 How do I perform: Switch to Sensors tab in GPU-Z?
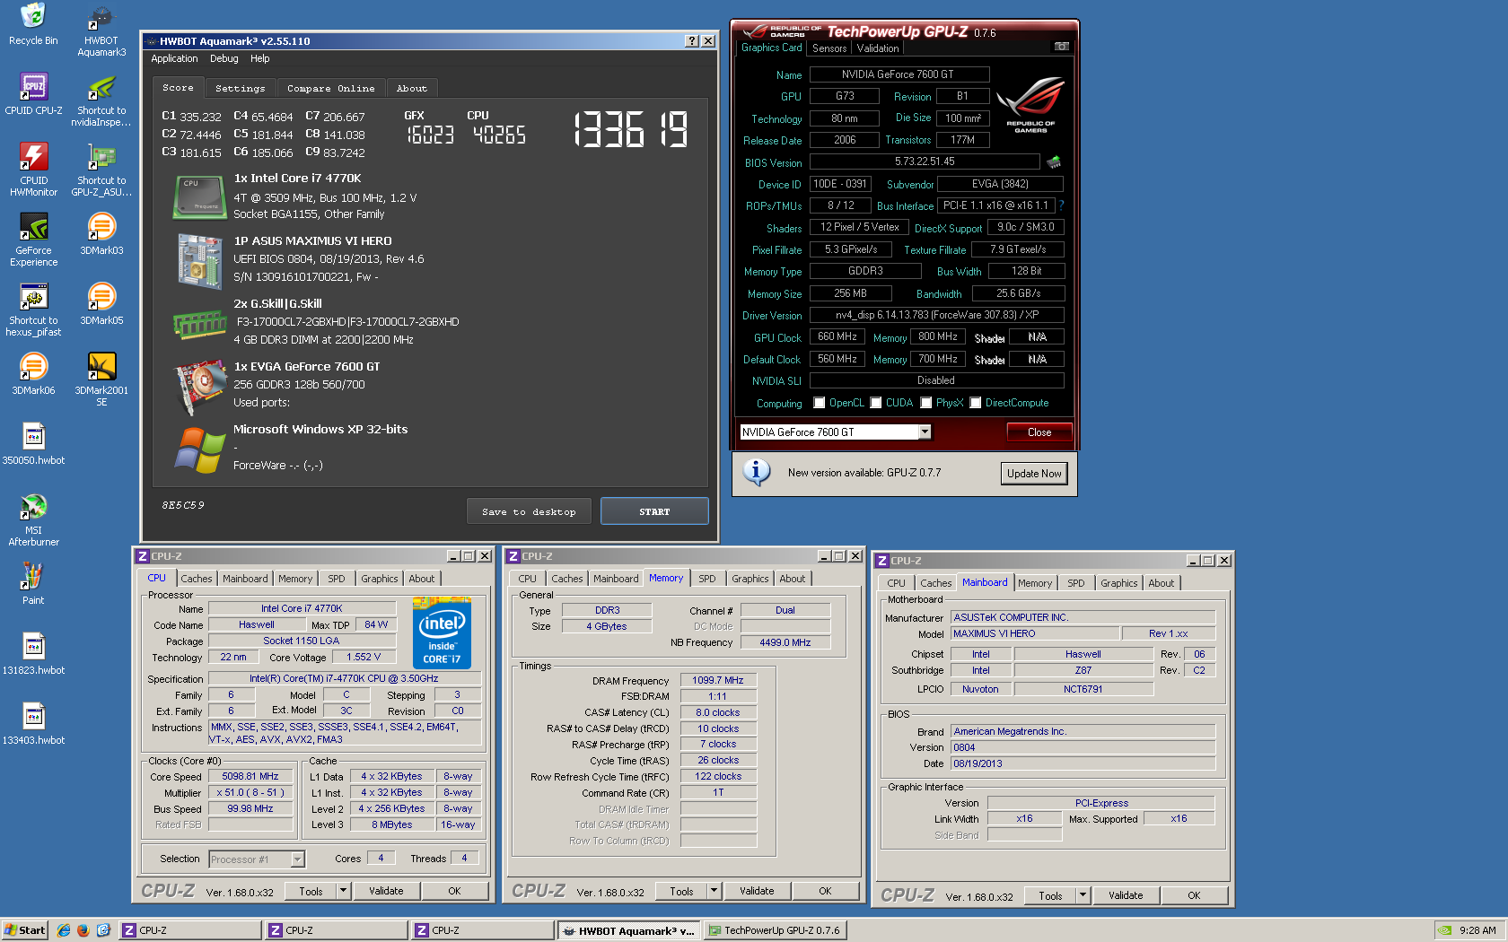pos(829,48)
